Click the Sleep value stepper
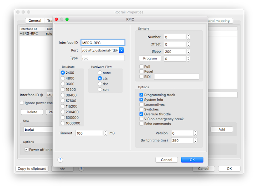 188,51
